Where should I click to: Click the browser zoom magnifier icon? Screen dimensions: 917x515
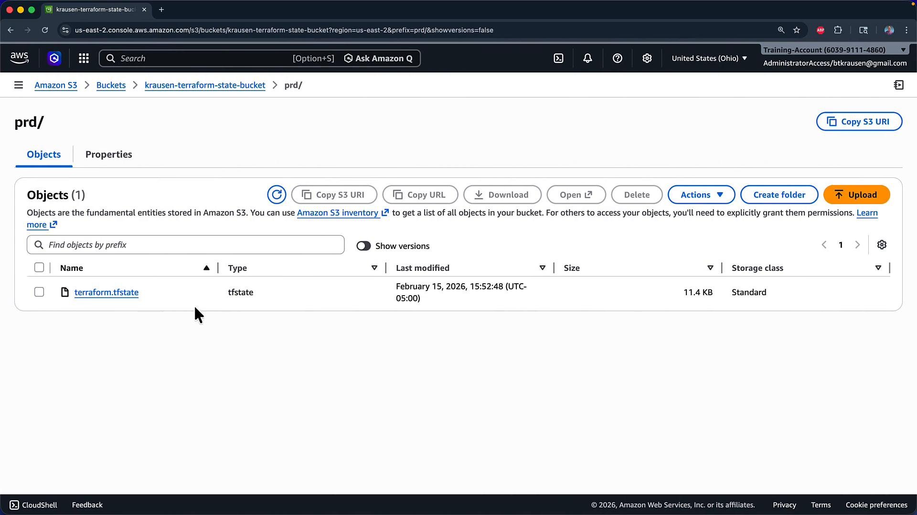[781, 30]
